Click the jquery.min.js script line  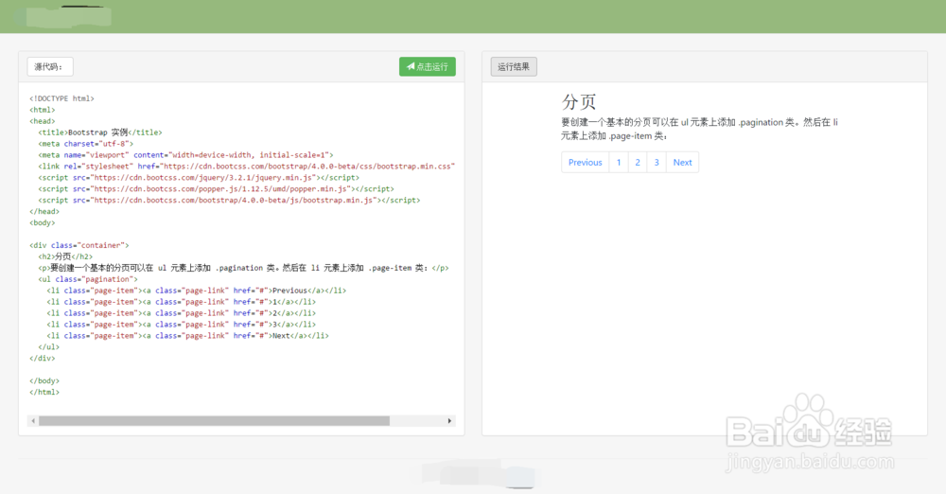pyautogui.click(x=199, y=178)
